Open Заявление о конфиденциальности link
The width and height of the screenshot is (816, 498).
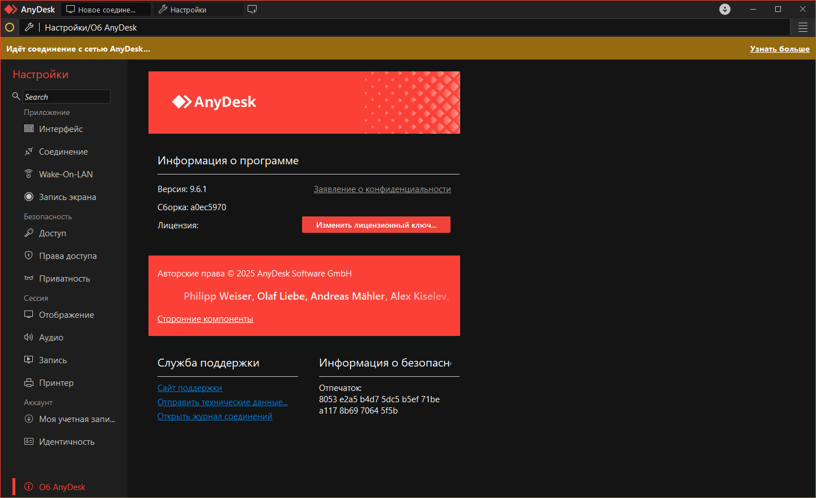(x=382, y=189)
